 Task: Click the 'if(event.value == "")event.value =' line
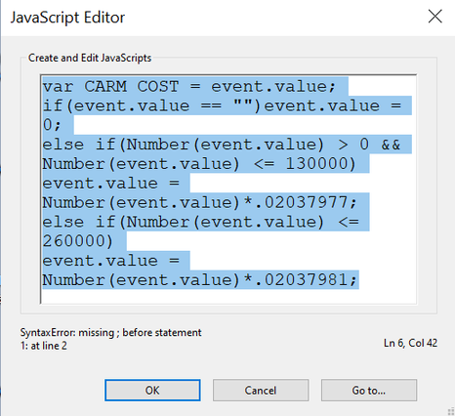point(222,105)
